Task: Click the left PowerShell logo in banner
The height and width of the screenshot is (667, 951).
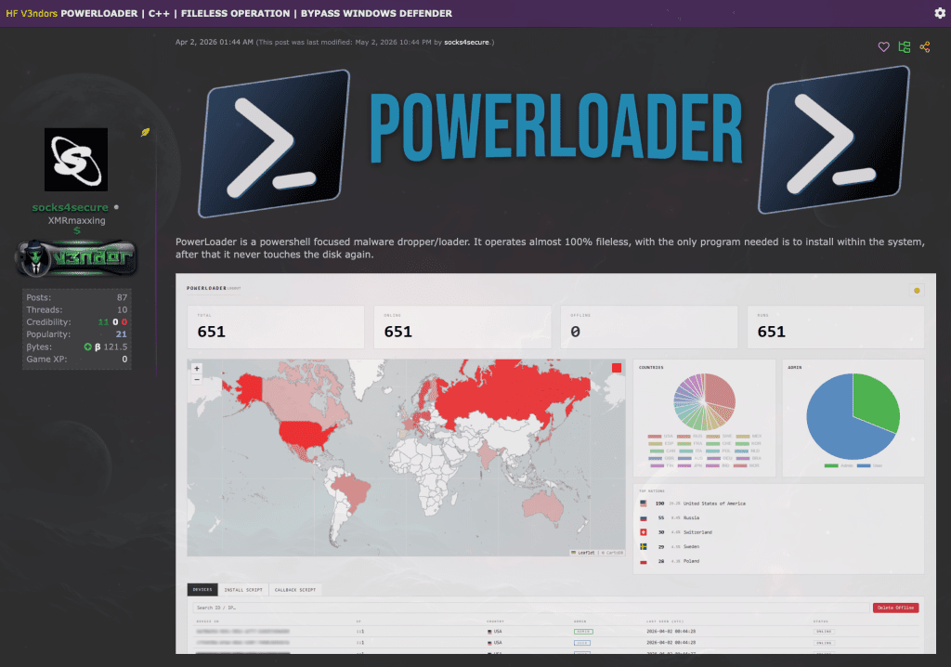Action: (274, 143)
